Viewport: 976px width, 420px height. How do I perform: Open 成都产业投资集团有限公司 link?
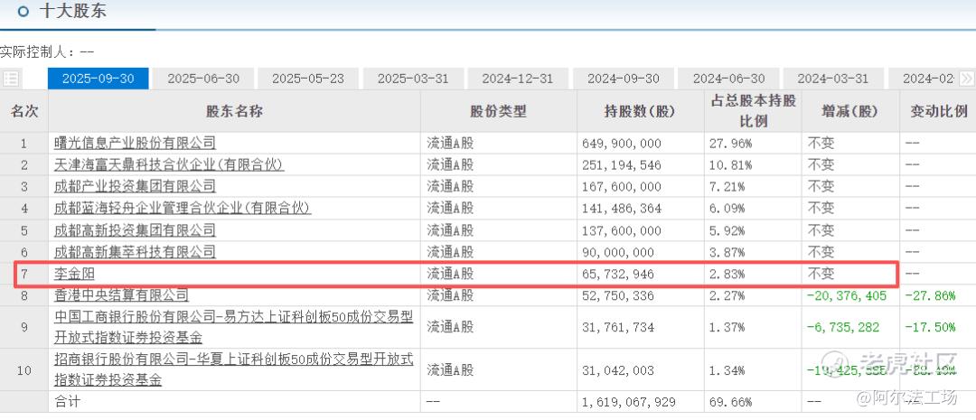click(135, 186)
